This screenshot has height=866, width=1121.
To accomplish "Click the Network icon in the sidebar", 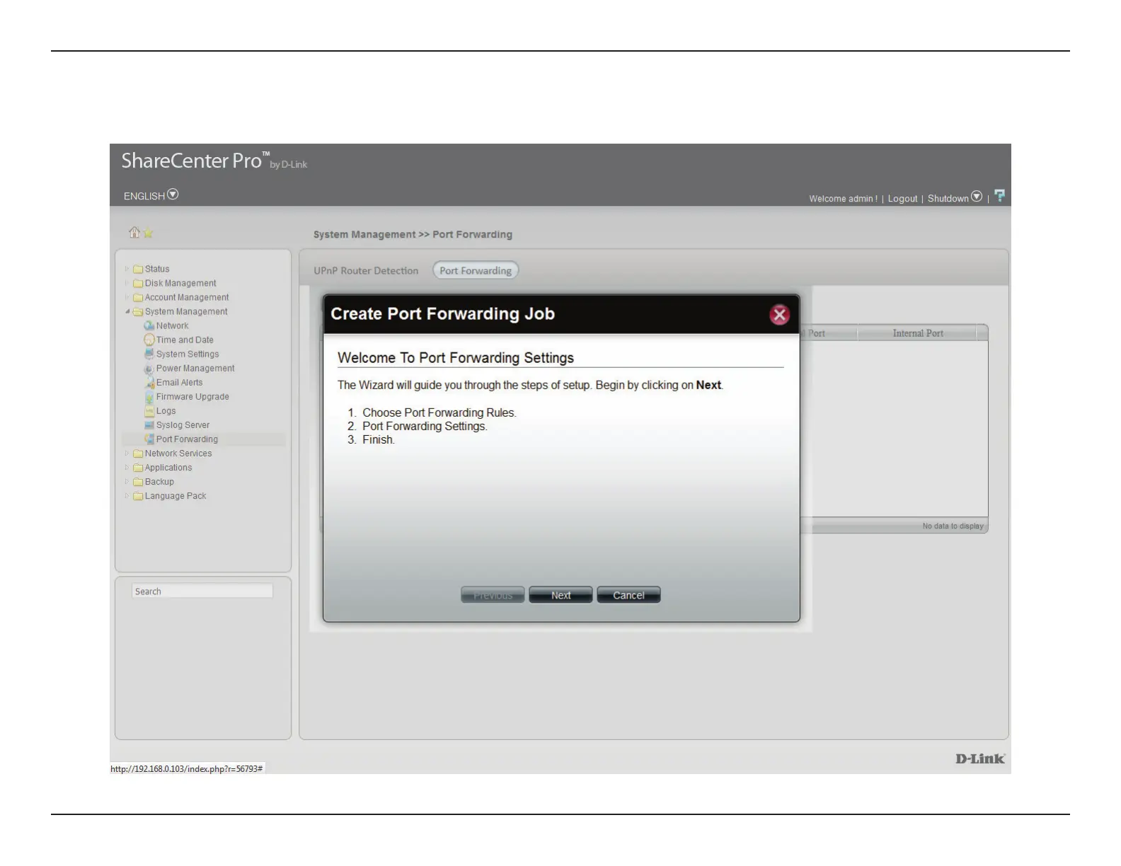I will (149, 325).
